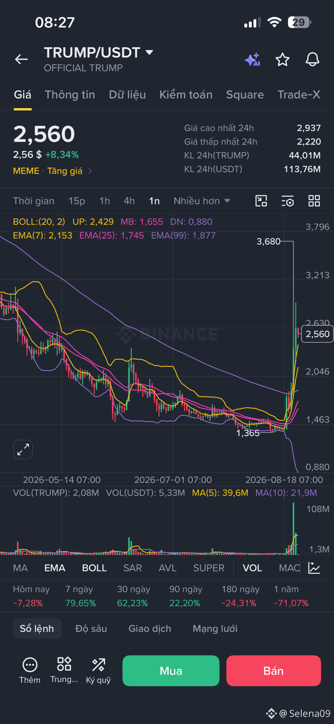Toggle MA indicator
The height and width of the screenshot is (724, 334).
(21, 568)
